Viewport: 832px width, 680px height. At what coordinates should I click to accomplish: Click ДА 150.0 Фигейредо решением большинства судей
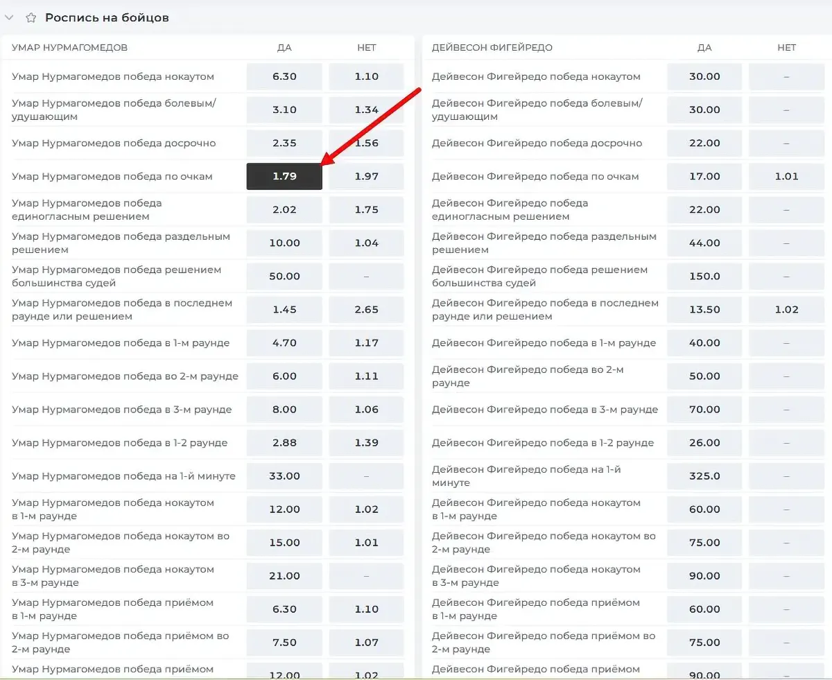tap(704, 276)
